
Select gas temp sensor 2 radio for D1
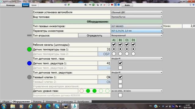pyautogui.click(x=133, y=54)
